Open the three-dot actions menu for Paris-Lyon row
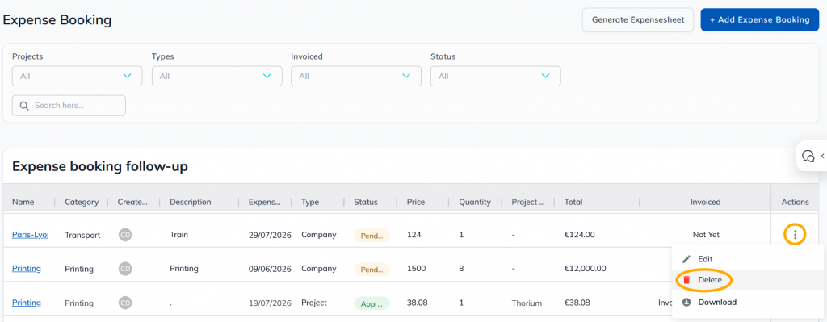Screen dimensions: 827x322 coord(795,235)
